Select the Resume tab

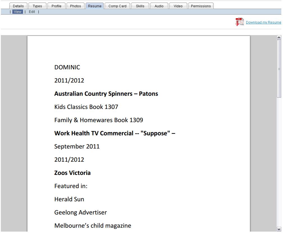pos(95,6)
